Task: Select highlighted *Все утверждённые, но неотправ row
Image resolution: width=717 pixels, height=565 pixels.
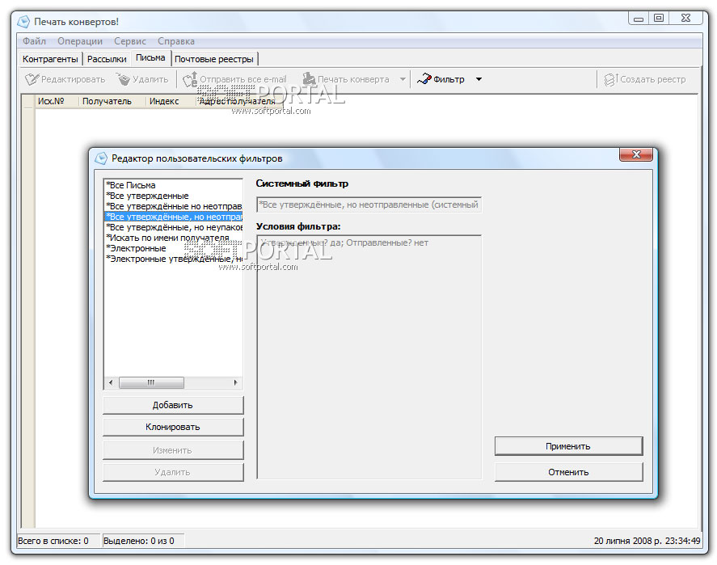Action: pos(173,217)
